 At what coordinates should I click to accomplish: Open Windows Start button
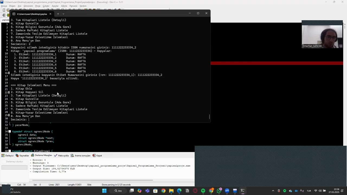point(104,191)
